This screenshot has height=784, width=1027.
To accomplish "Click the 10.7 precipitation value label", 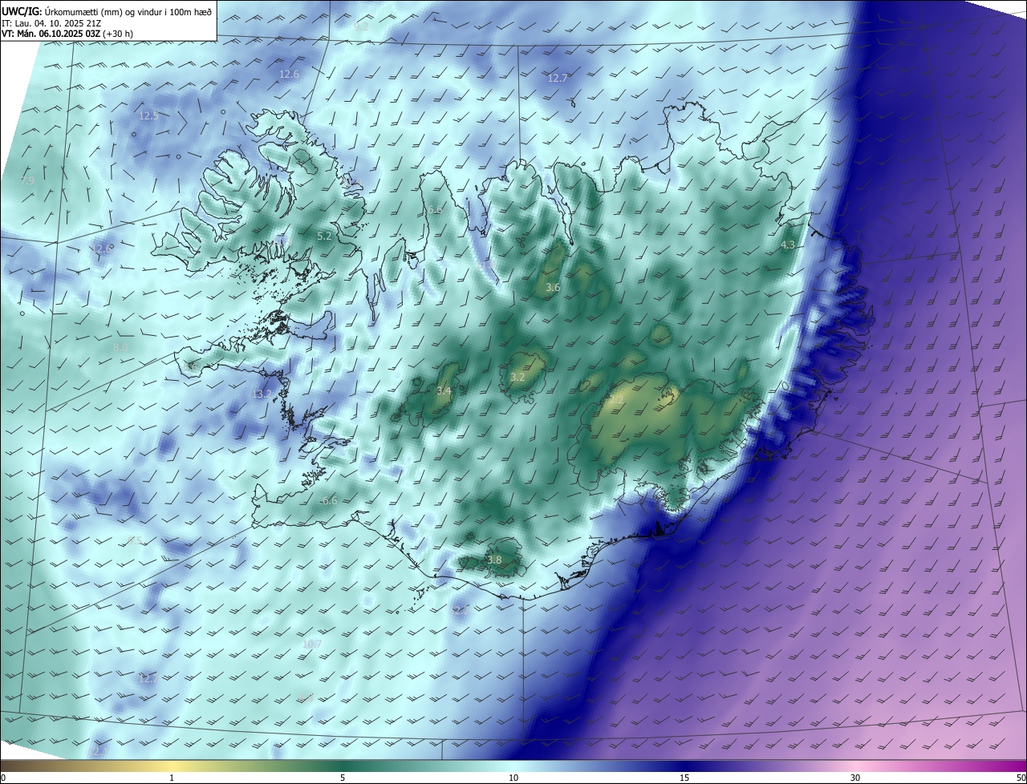I will tap(311, 644).
